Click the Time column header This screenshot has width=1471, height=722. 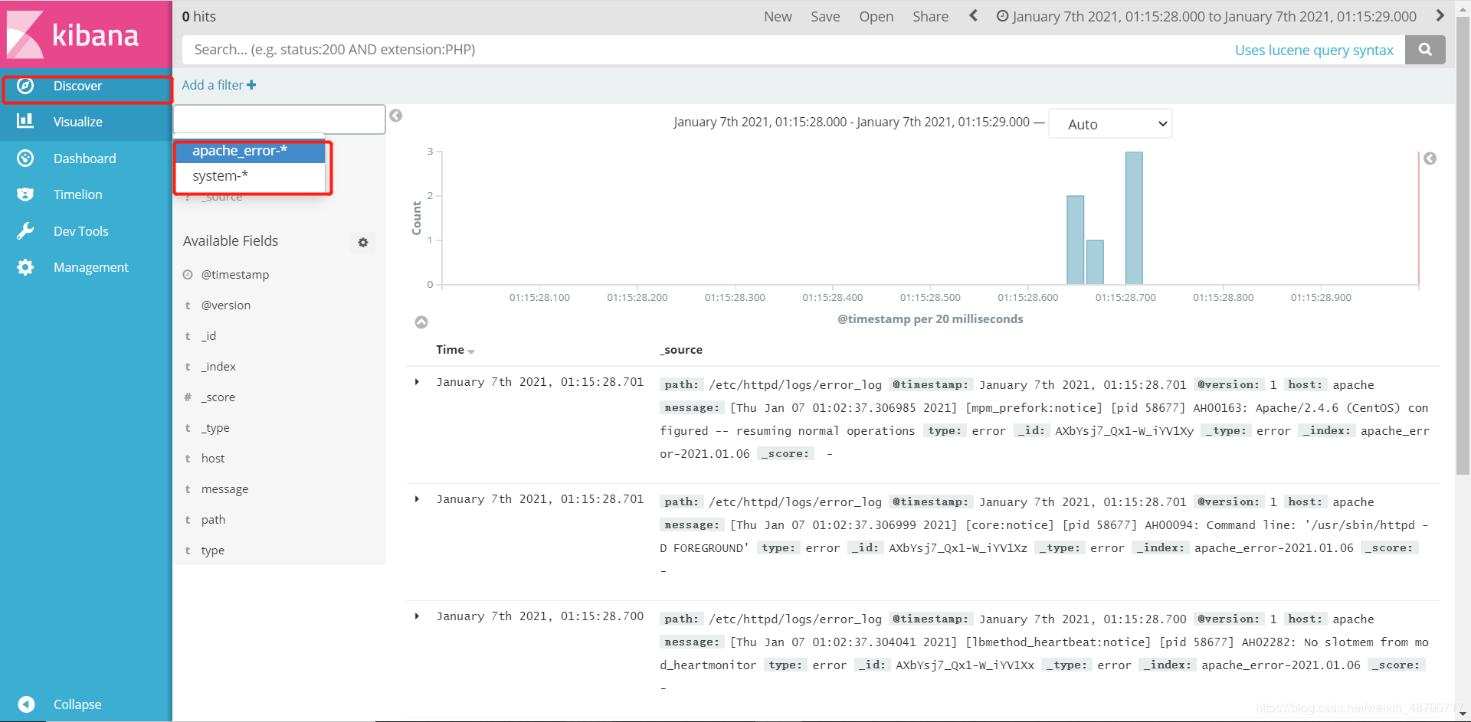[x=450, y=350]
